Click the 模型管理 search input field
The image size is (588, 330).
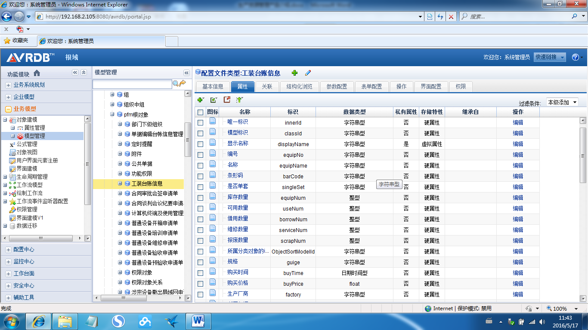132,84
